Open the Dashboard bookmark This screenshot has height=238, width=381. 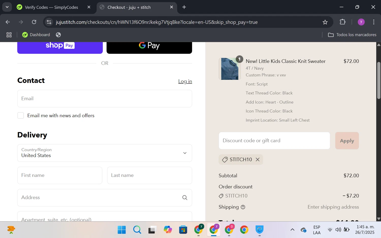pyautogui.click(x=36, y=35)
